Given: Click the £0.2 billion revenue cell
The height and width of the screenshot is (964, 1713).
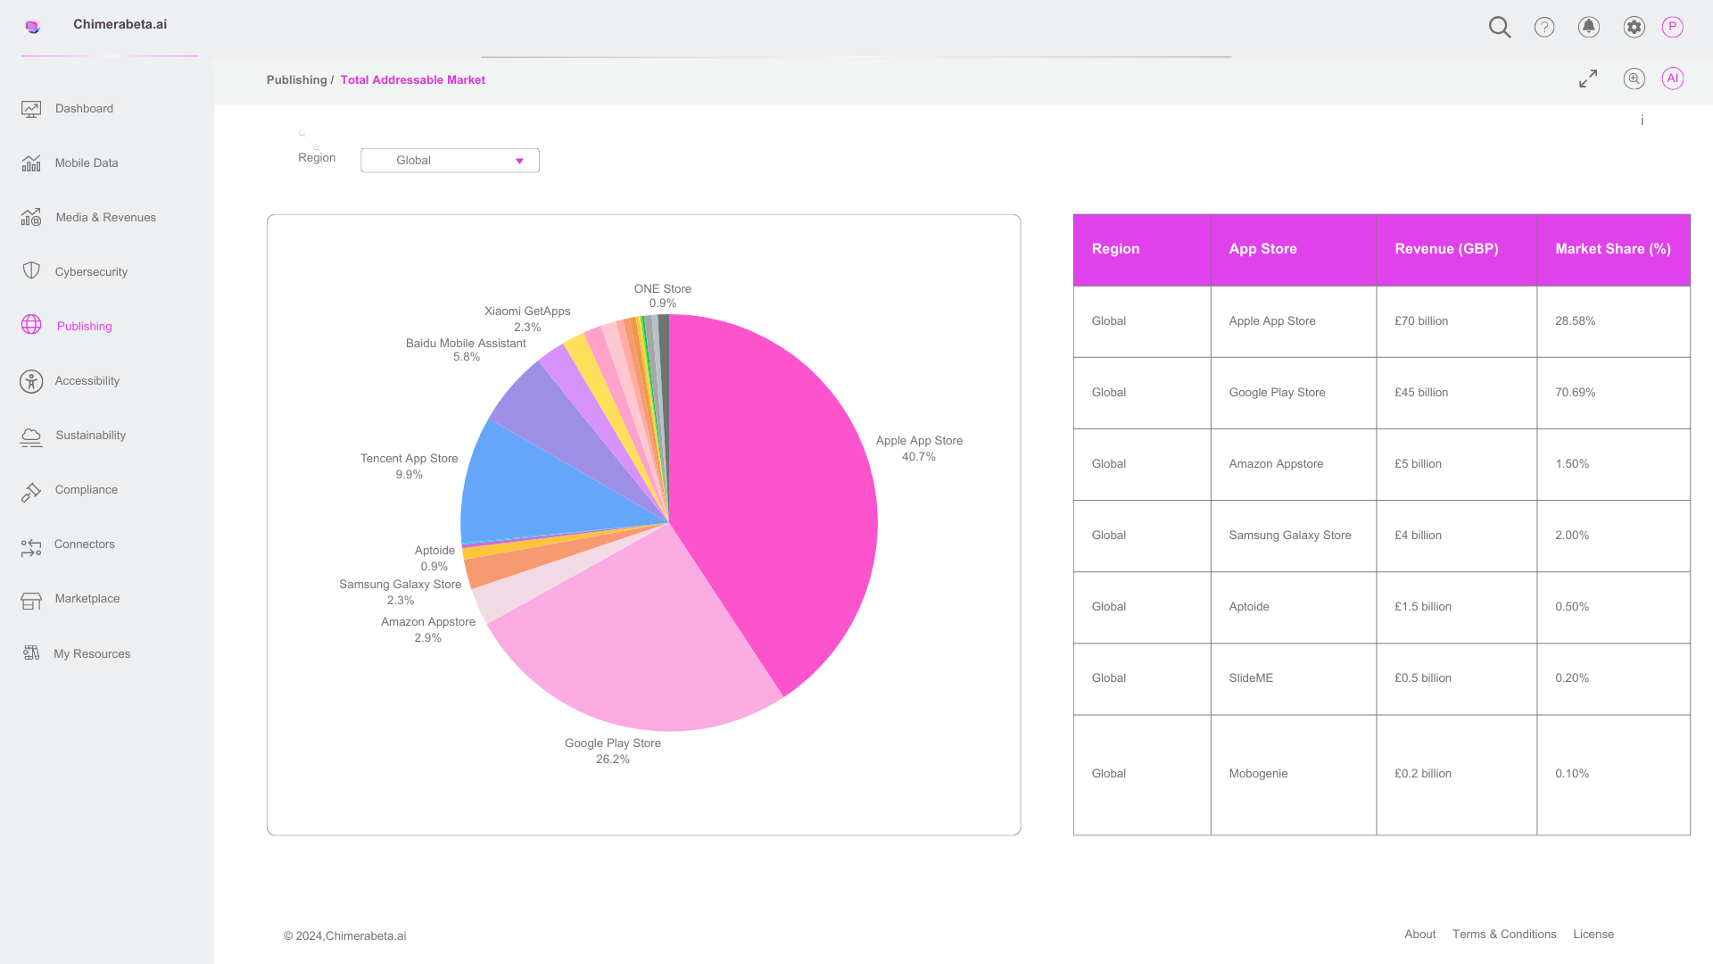Looking at the screenshot, I should 1456,774.
